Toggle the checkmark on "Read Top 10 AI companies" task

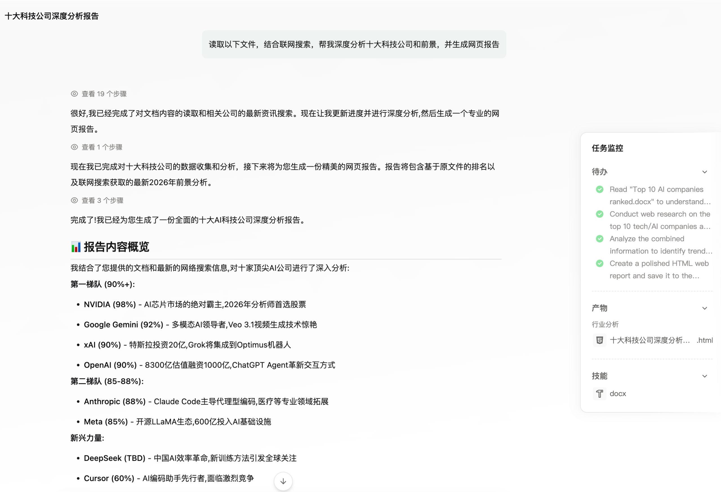pos(600,189)
